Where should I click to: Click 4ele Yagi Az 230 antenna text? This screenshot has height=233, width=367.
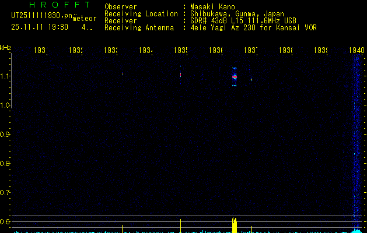click(x=253, y=28)
